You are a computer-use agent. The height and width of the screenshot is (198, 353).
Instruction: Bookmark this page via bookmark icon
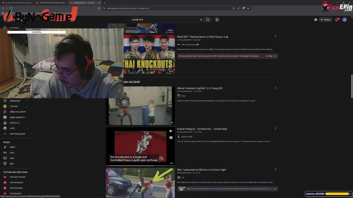[x=99, y=8]
